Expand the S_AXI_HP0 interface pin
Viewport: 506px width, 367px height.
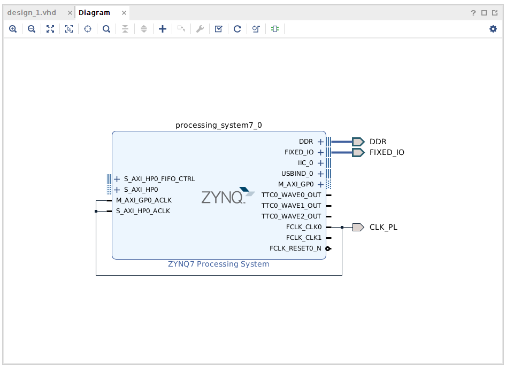tap(116, 189)
